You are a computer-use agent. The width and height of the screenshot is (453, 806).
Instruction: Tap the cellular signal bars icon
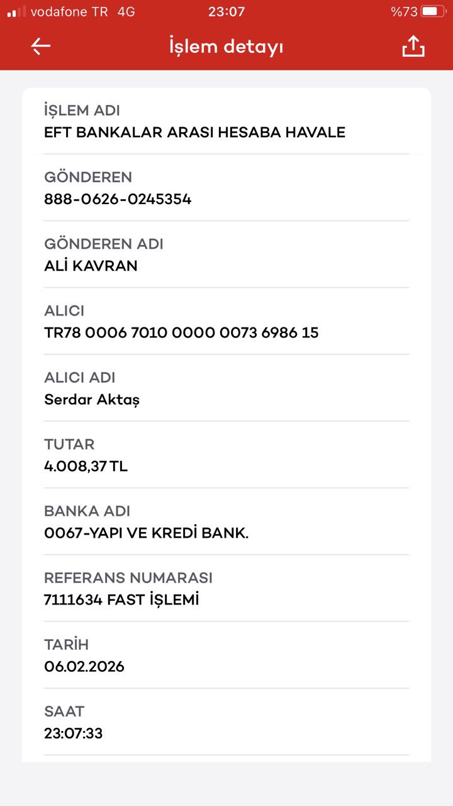click(16, 11)
